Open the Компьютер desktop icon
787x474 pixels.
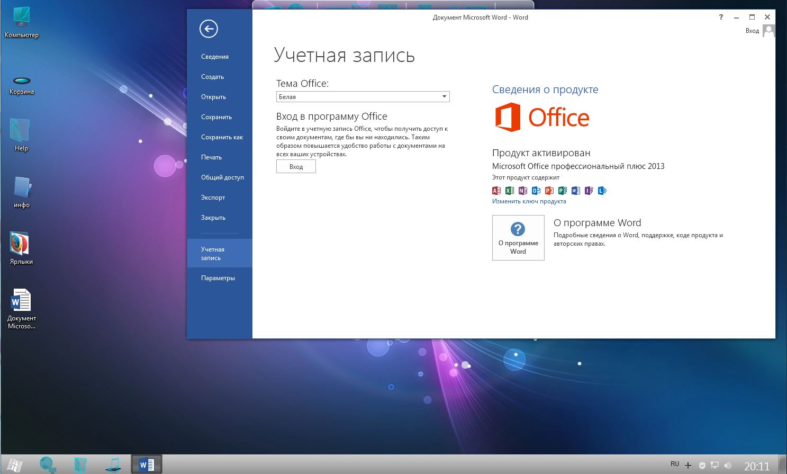(x=22, y=22)
